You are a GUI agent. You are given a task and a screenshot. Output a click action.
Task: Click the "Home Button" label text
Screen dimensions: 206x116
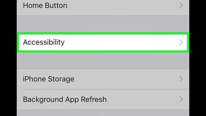[45, 5]
